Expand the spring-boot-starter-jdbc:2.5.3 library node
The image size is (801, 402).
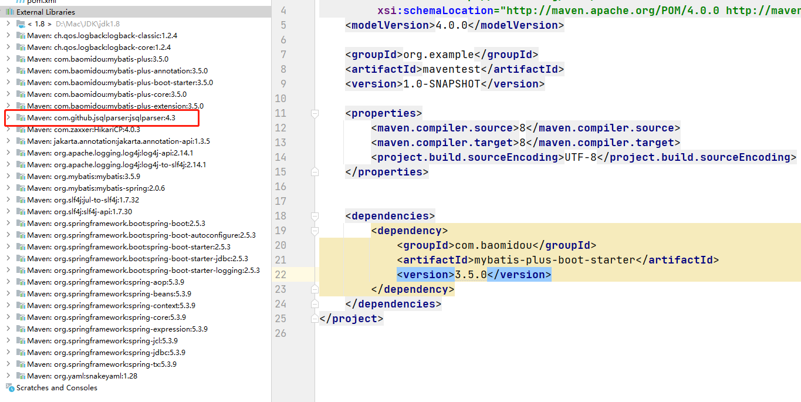click(x=8, y=258)
